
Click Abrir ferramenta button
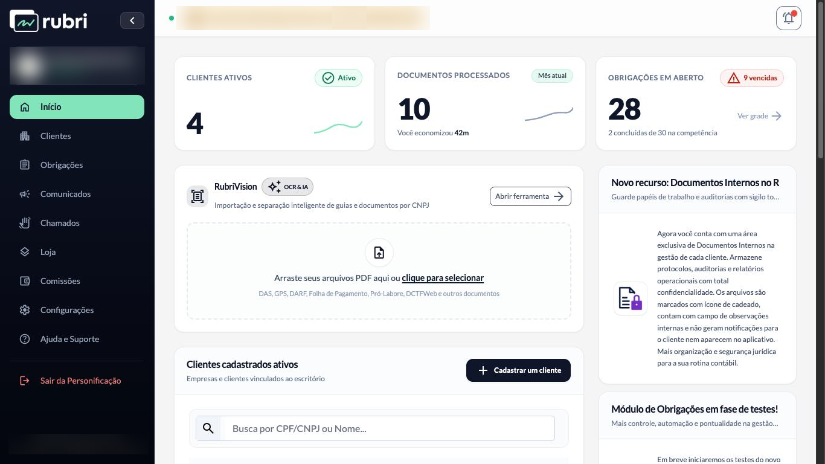530,196
